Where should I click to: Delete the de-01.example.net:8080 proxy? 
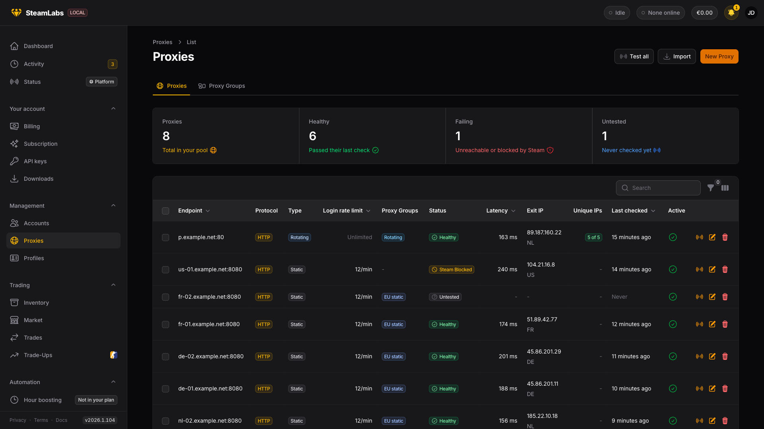725,388
